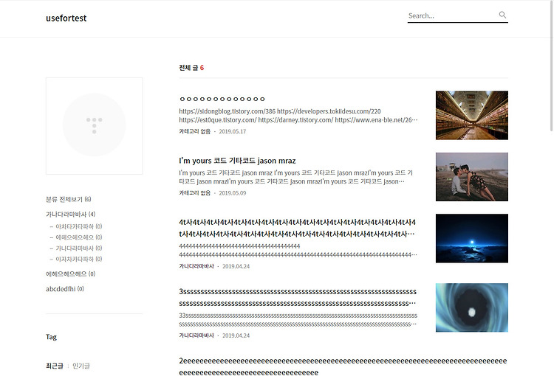Click the search magnifier icon
This screenshot has width=554, height=376.
pos(502,15)
